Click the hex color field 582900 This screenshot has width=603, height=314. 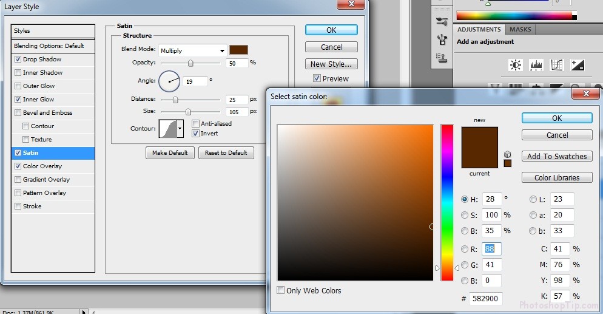[485, 298]
